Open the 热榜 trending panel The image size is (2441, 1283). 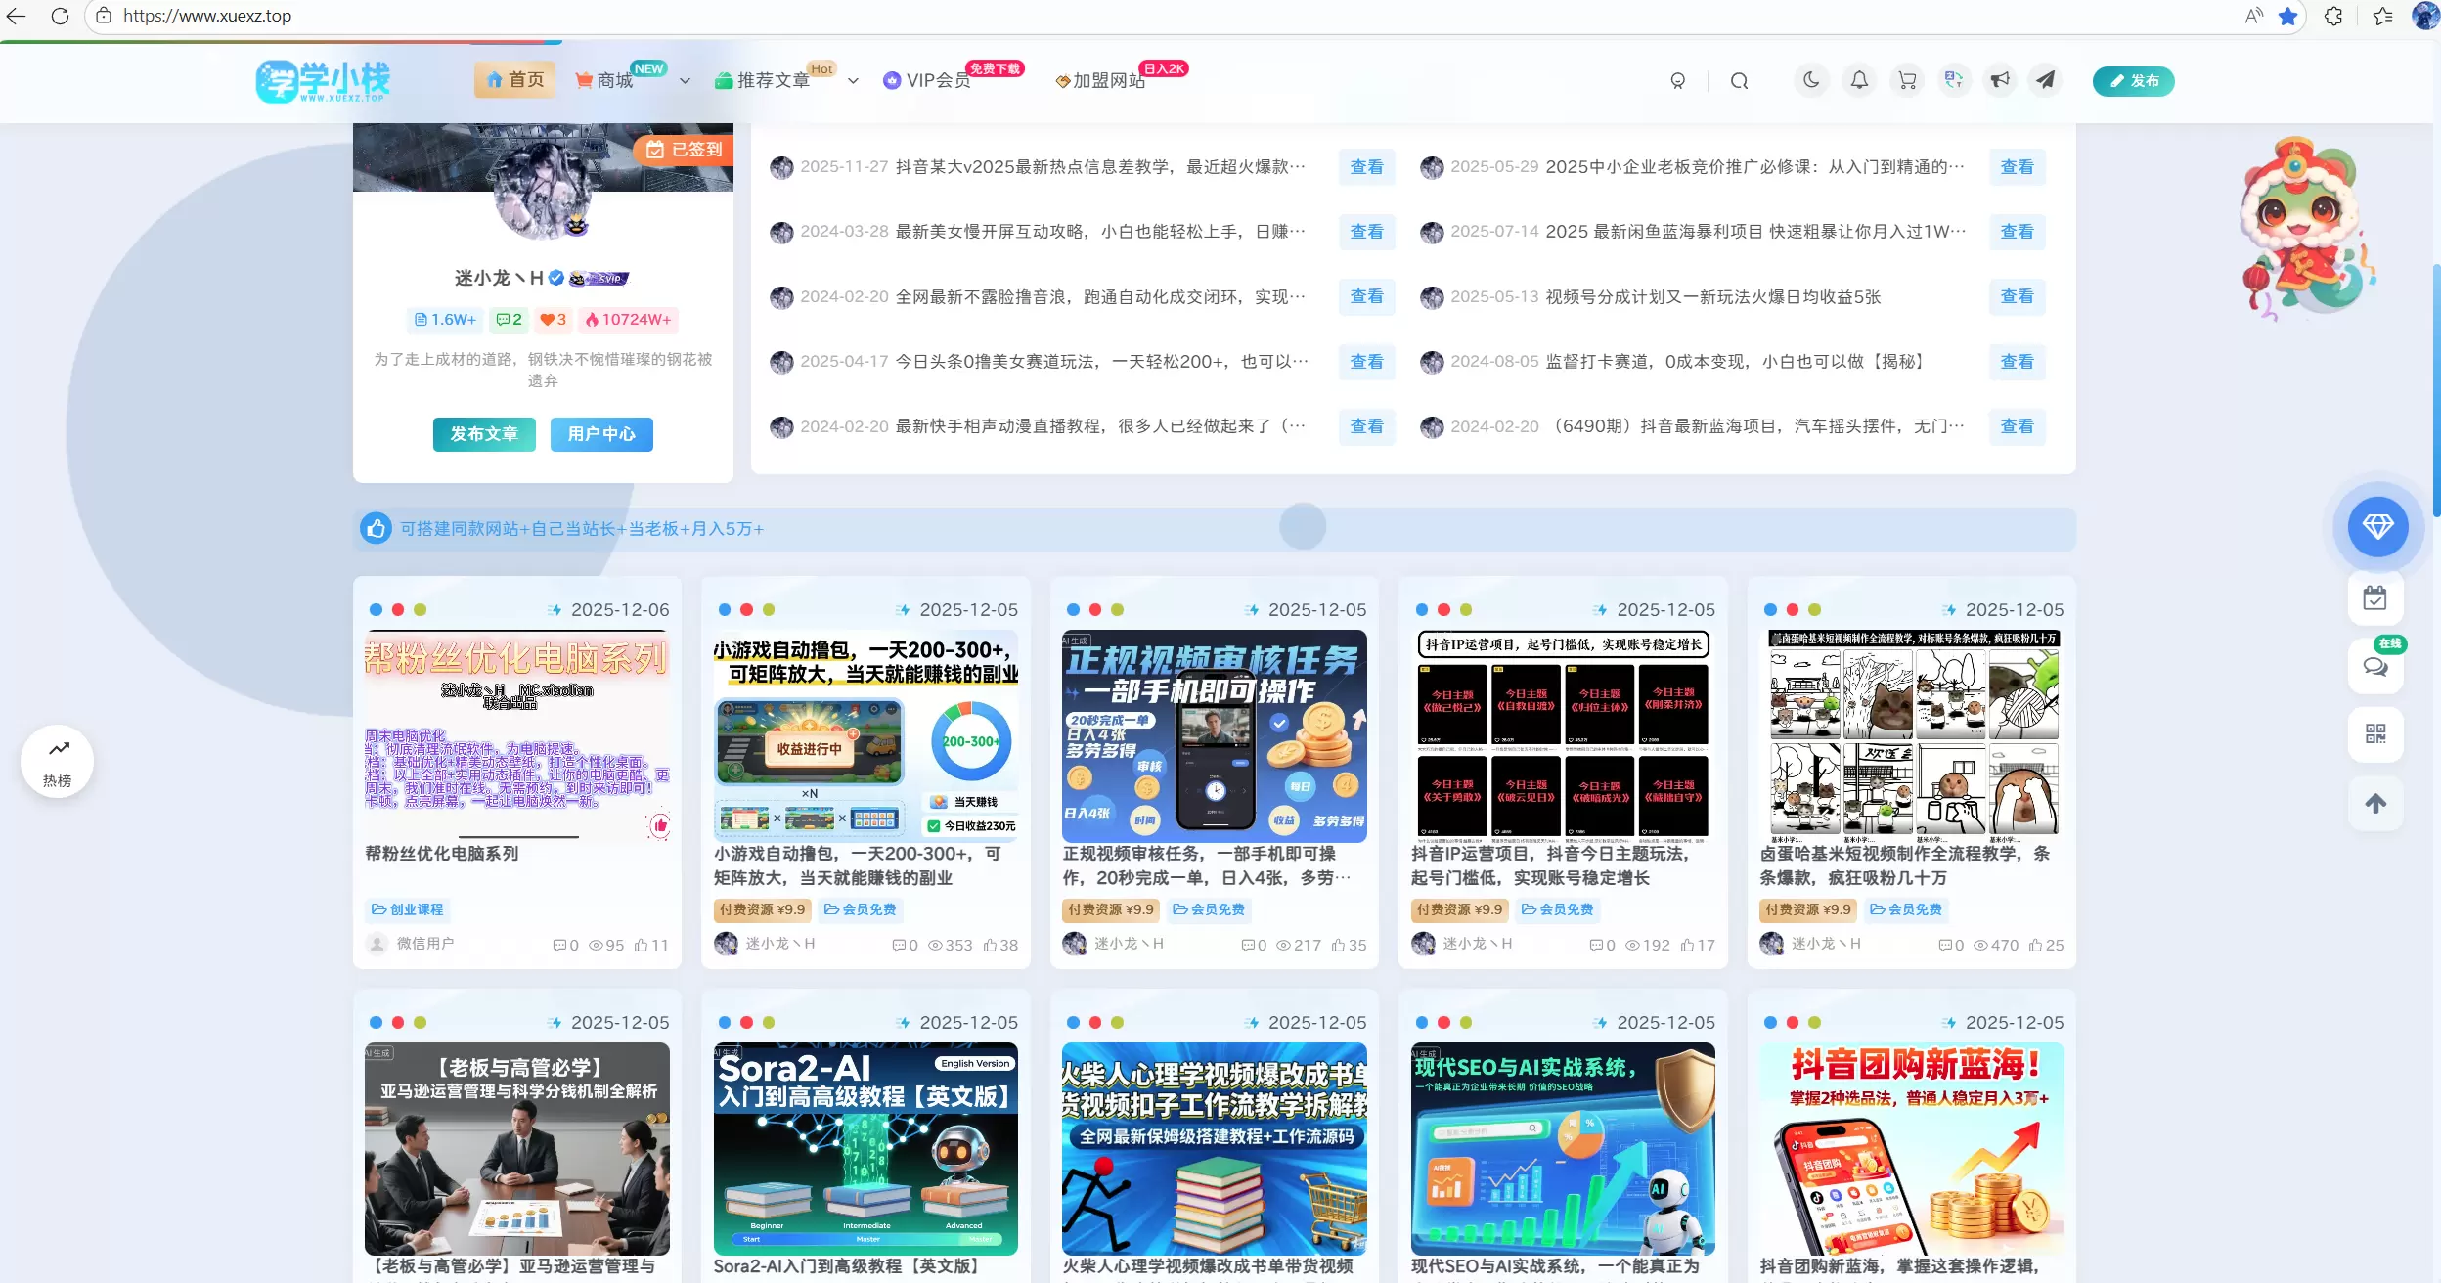coord(58,761)
